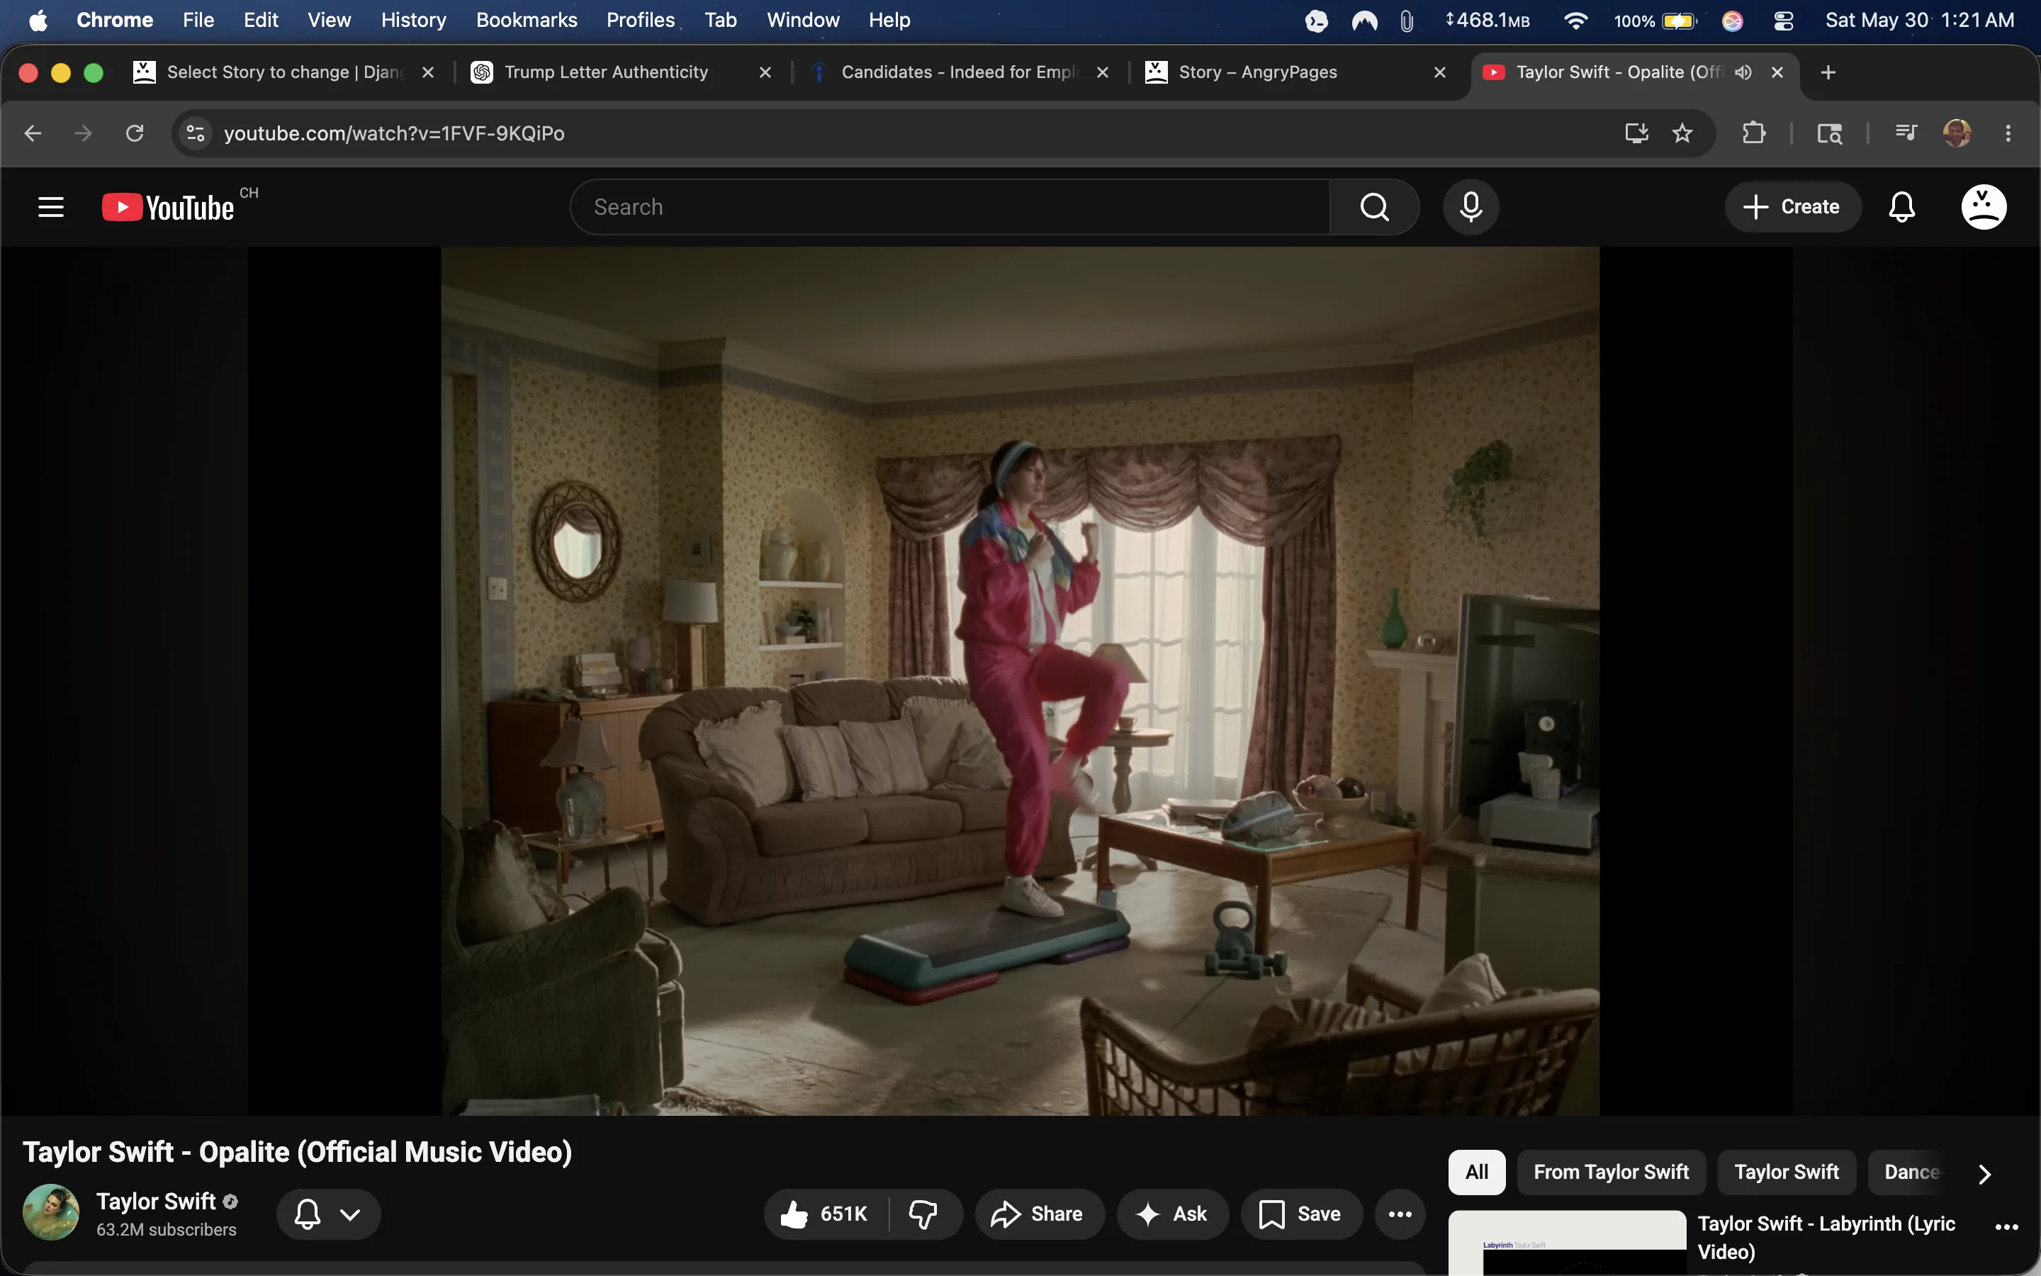The height and width of the screenshot is (1276, 2041).
Task: Open Chrome extensions puzzle icon
Action: click(1753, 133)
